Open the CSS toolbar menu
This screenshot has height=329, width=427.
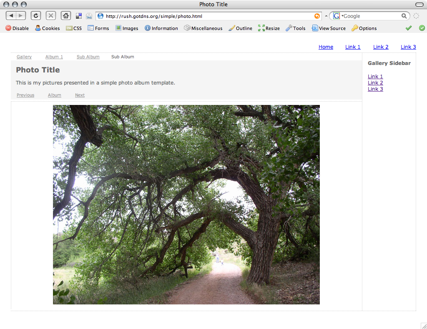[74, 28]
